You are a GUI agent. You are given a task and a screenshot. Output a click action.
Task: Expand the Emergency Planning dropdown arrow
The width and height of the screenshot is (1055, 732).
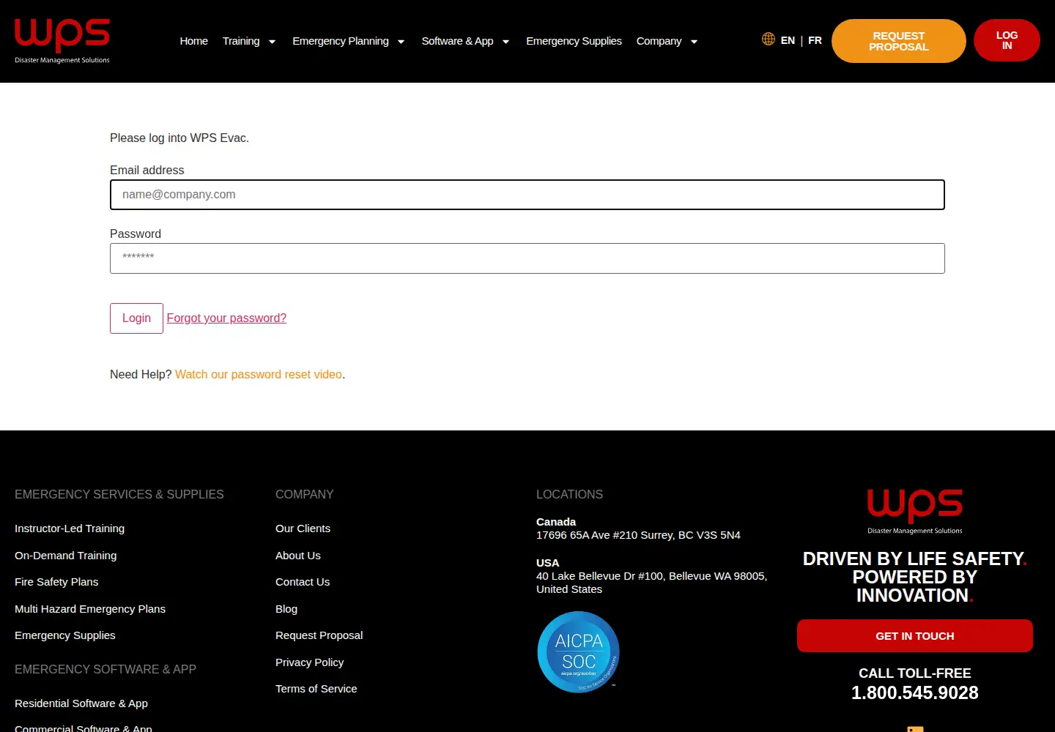tap(401, 42)
